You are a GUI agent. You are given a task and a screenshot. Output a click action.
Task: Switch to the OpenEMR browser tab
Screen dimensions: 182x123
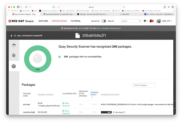125,14
